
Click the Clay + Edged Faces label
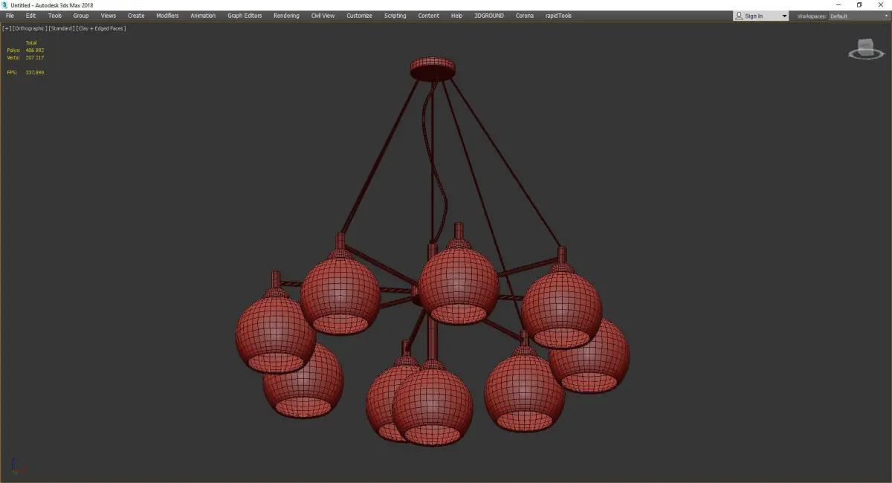pyautogui.click(x=101, y=28)
